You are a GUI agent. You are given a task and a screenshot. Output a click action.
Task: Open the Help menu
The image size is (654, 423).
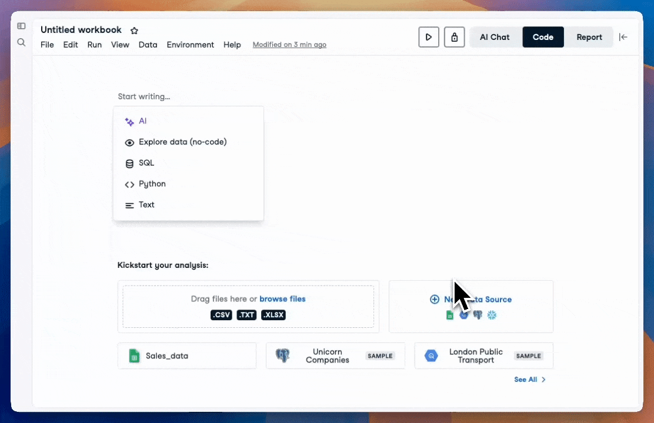pos(232,45)
